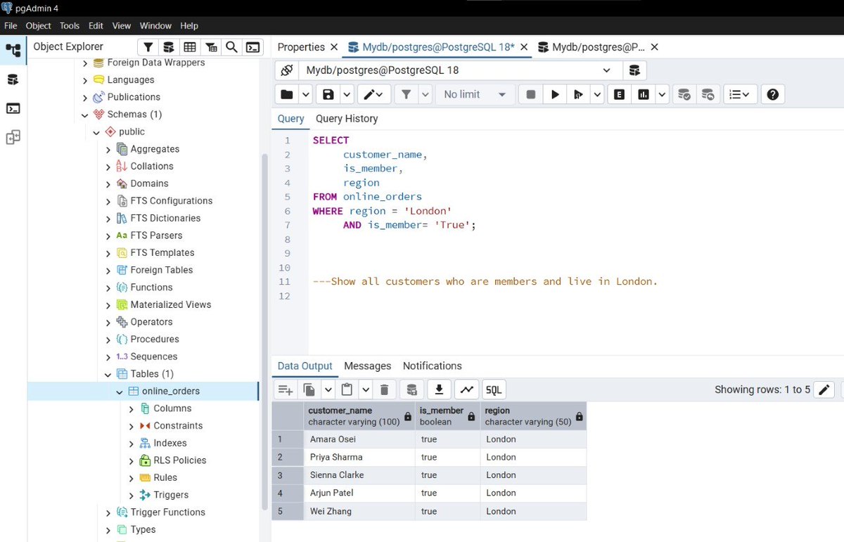Expand the Columns node under online_orders
This screenshot has width=844, height=542.
132,408
